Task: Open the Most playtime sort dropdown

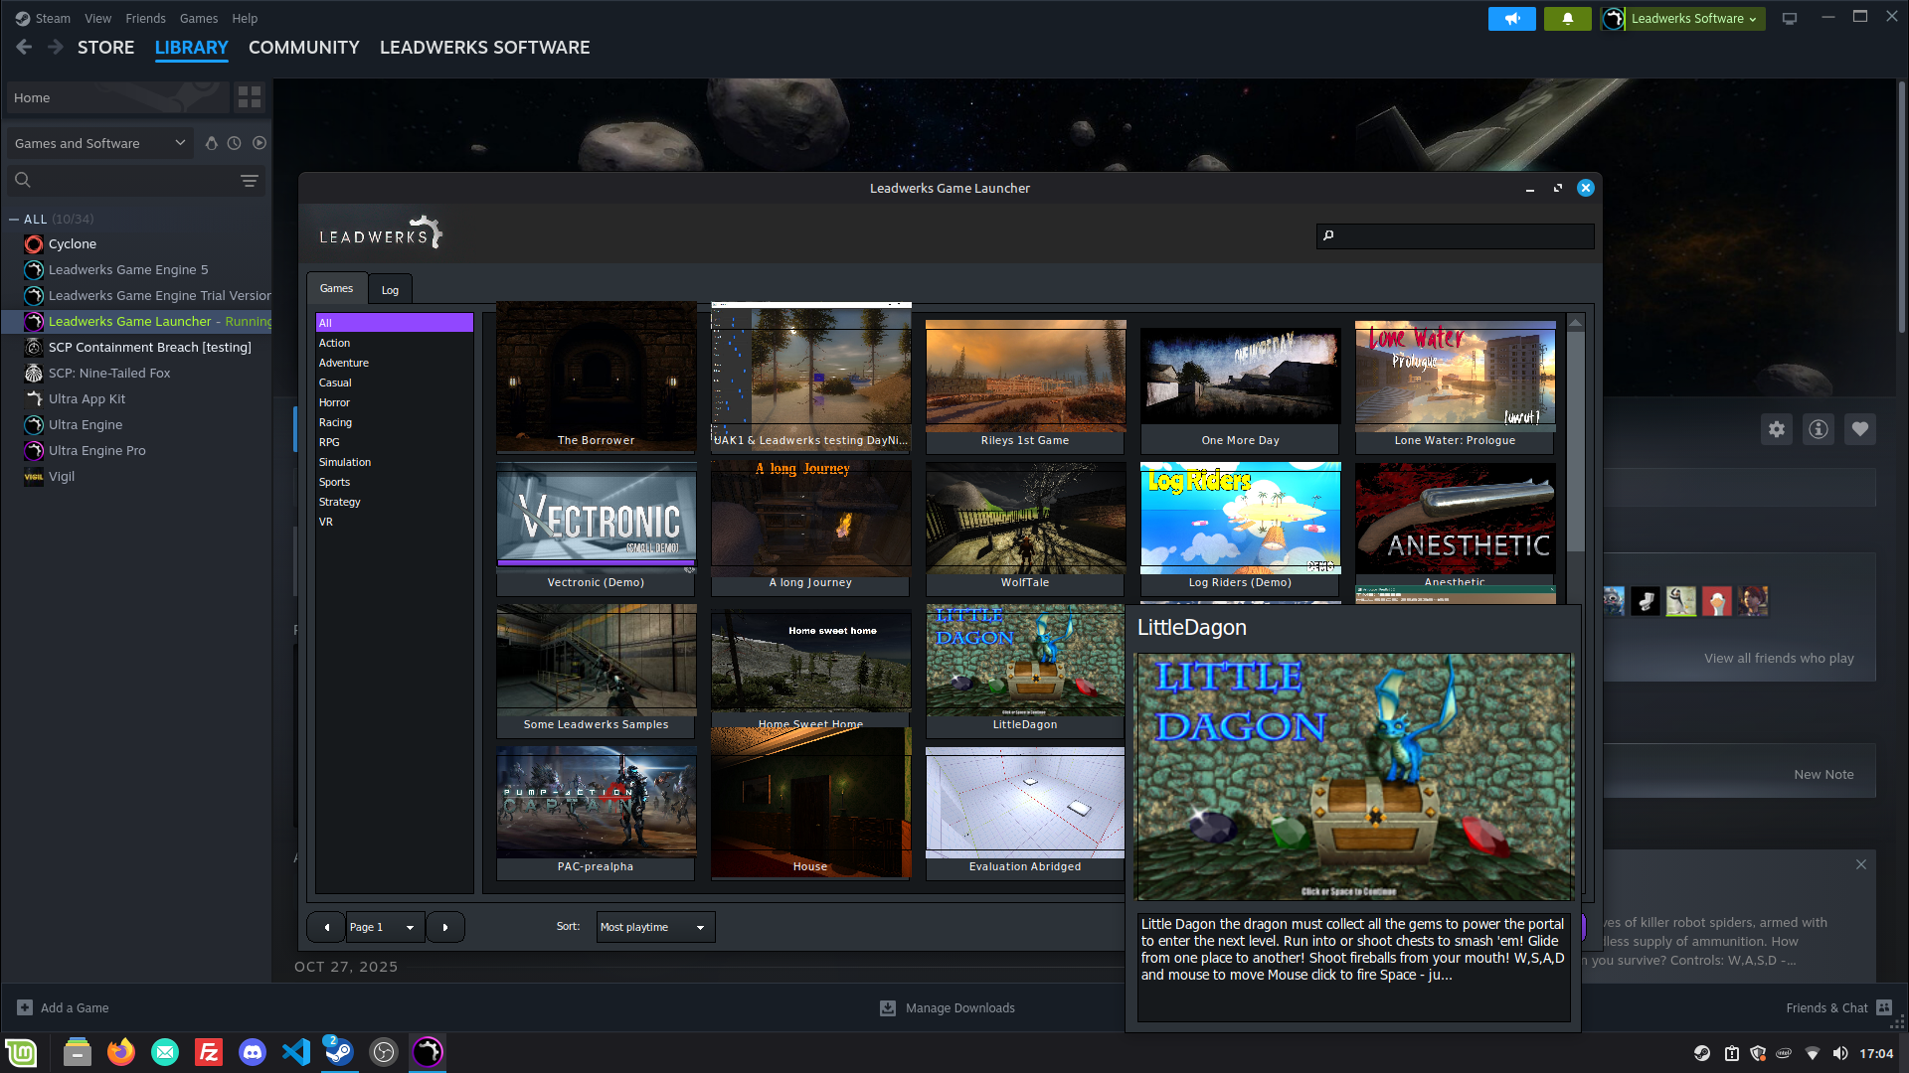Action: pyautogui.click(x=655, y=927)
